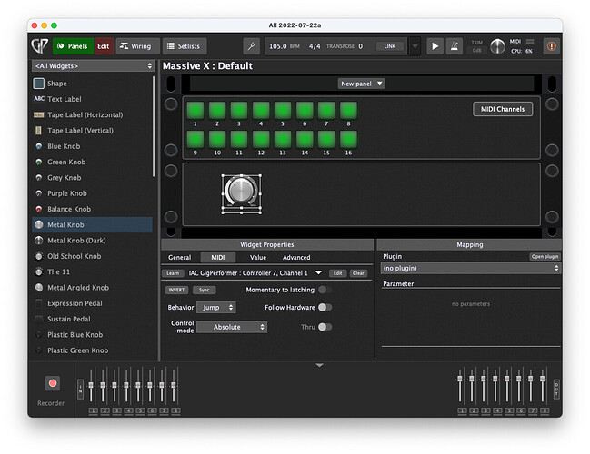Select the Metal Angled Knob widget
Screen dimensions: 590x454
[93, 288]
